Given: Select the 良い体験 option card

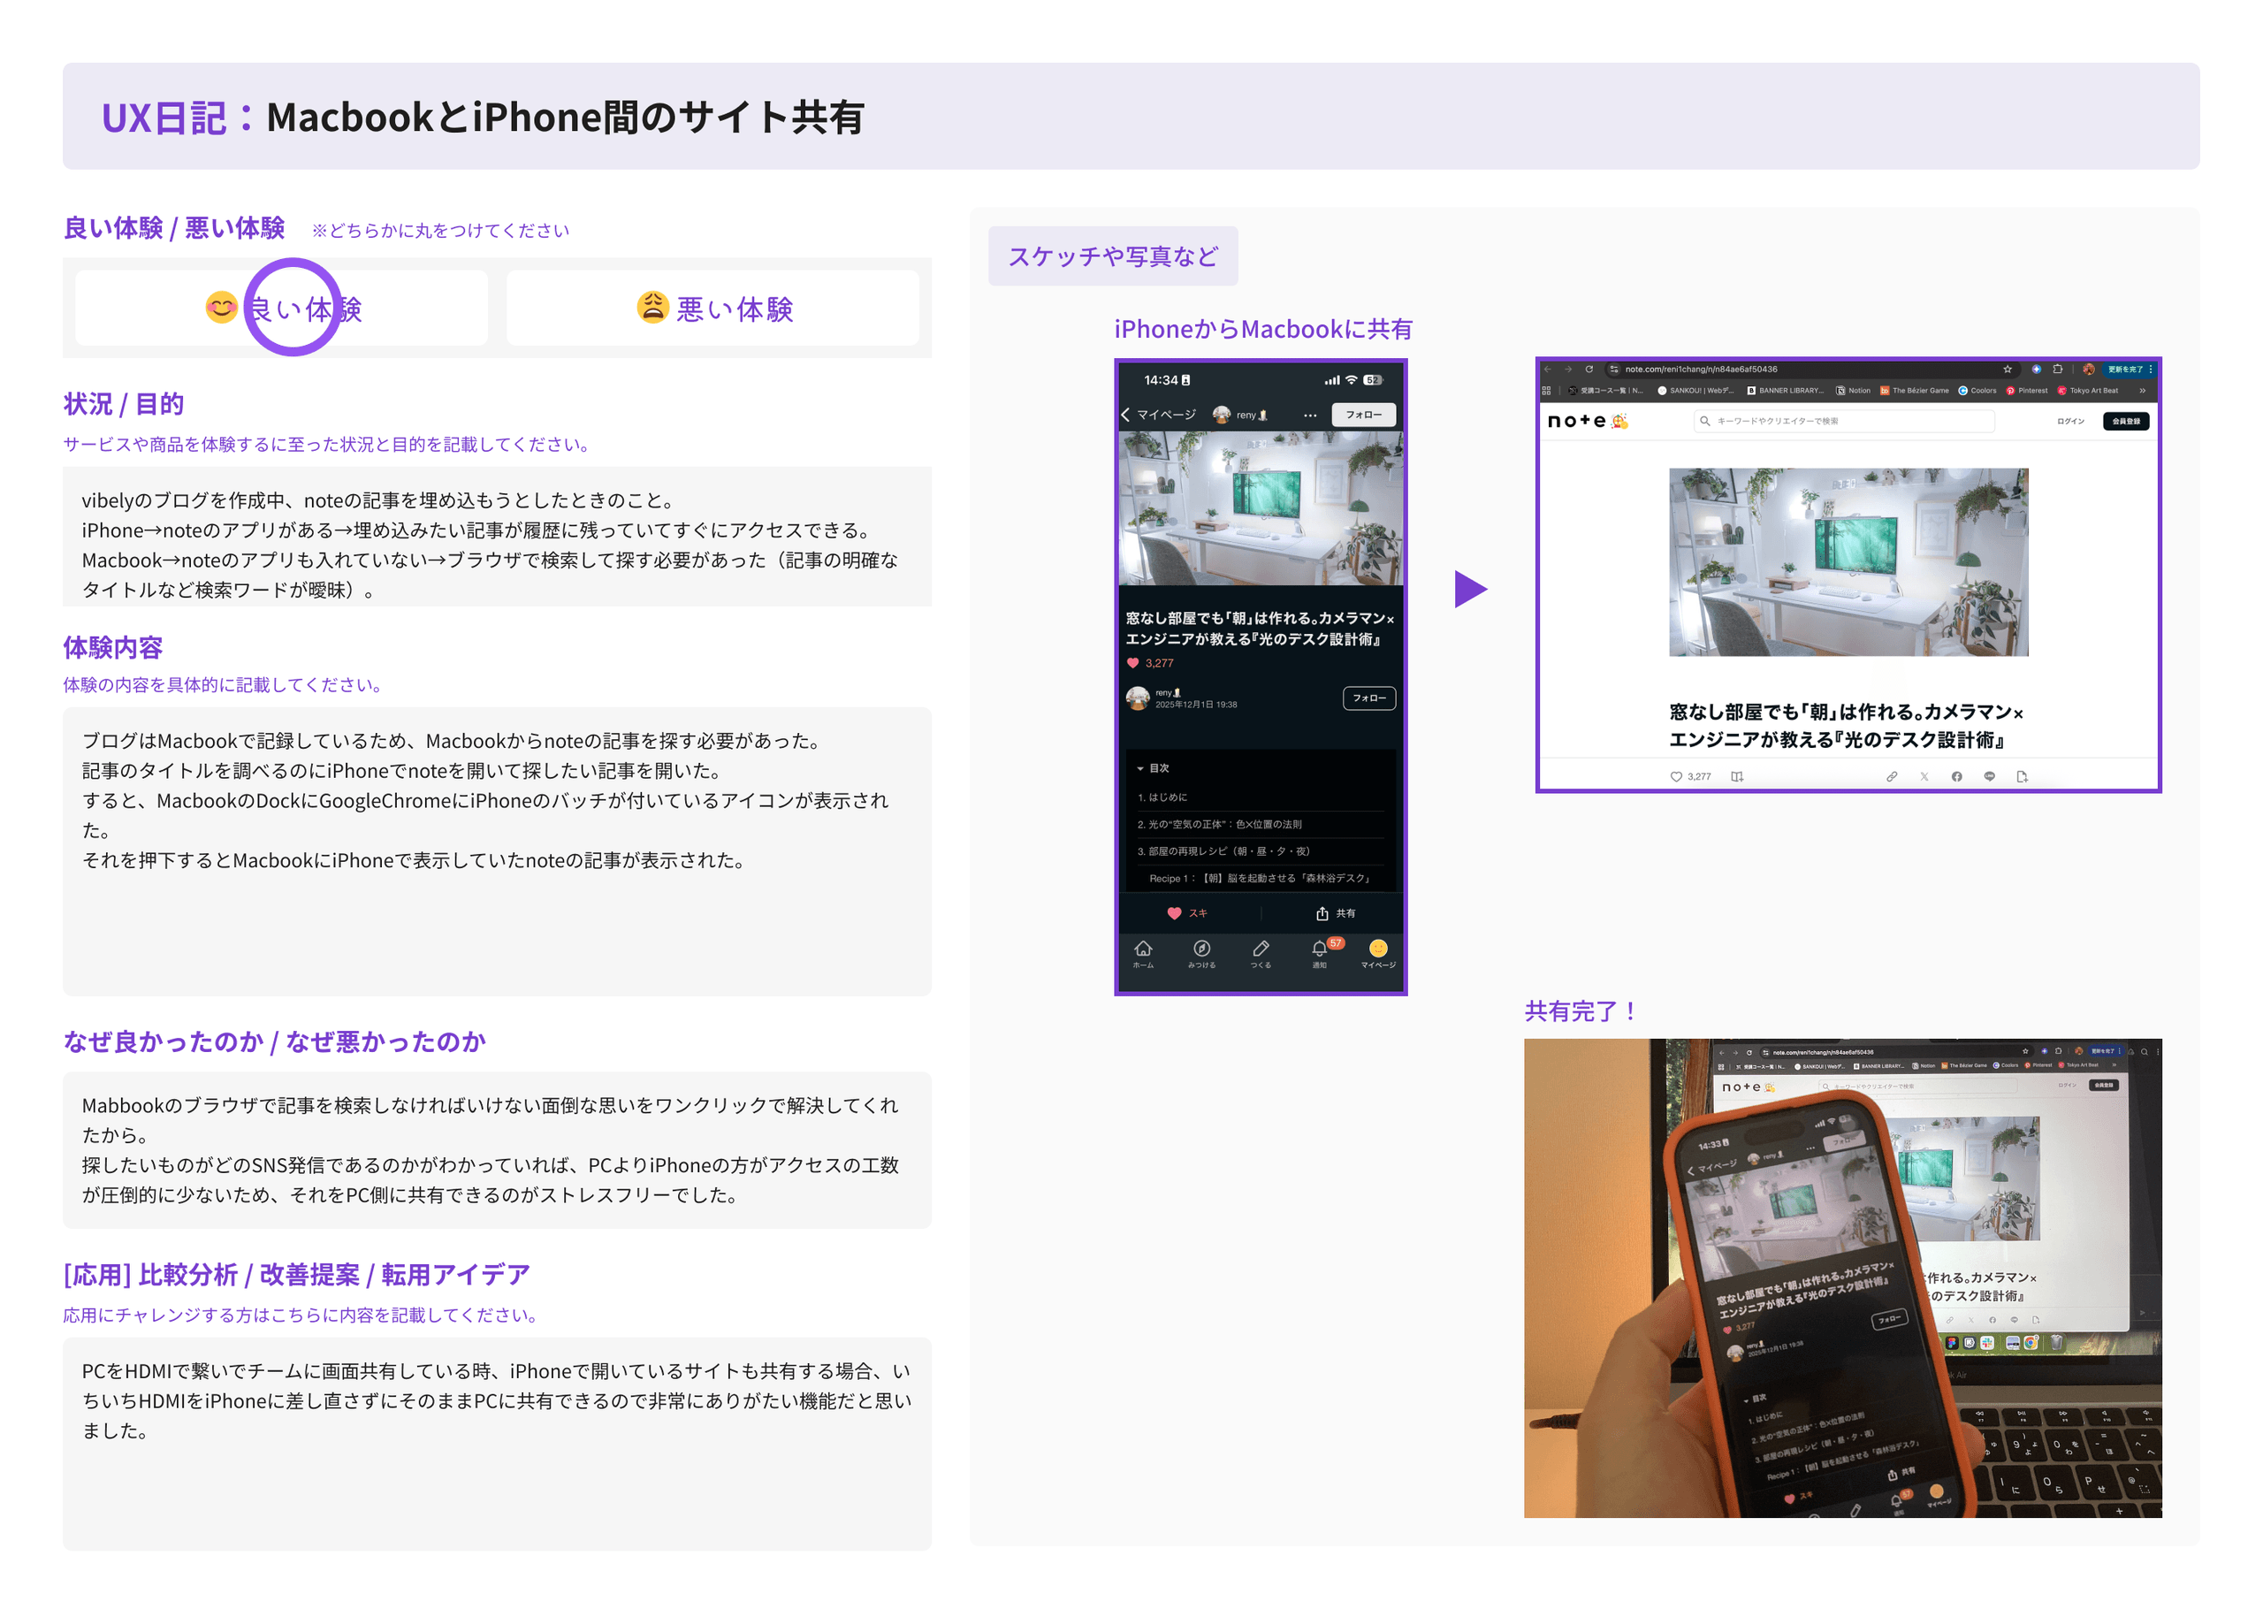Looking at the screenshot, I should [281, 309].
